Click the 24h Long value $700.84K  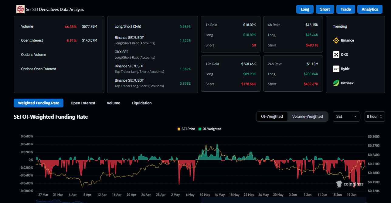pyautogui.click(x=311, y=74)
